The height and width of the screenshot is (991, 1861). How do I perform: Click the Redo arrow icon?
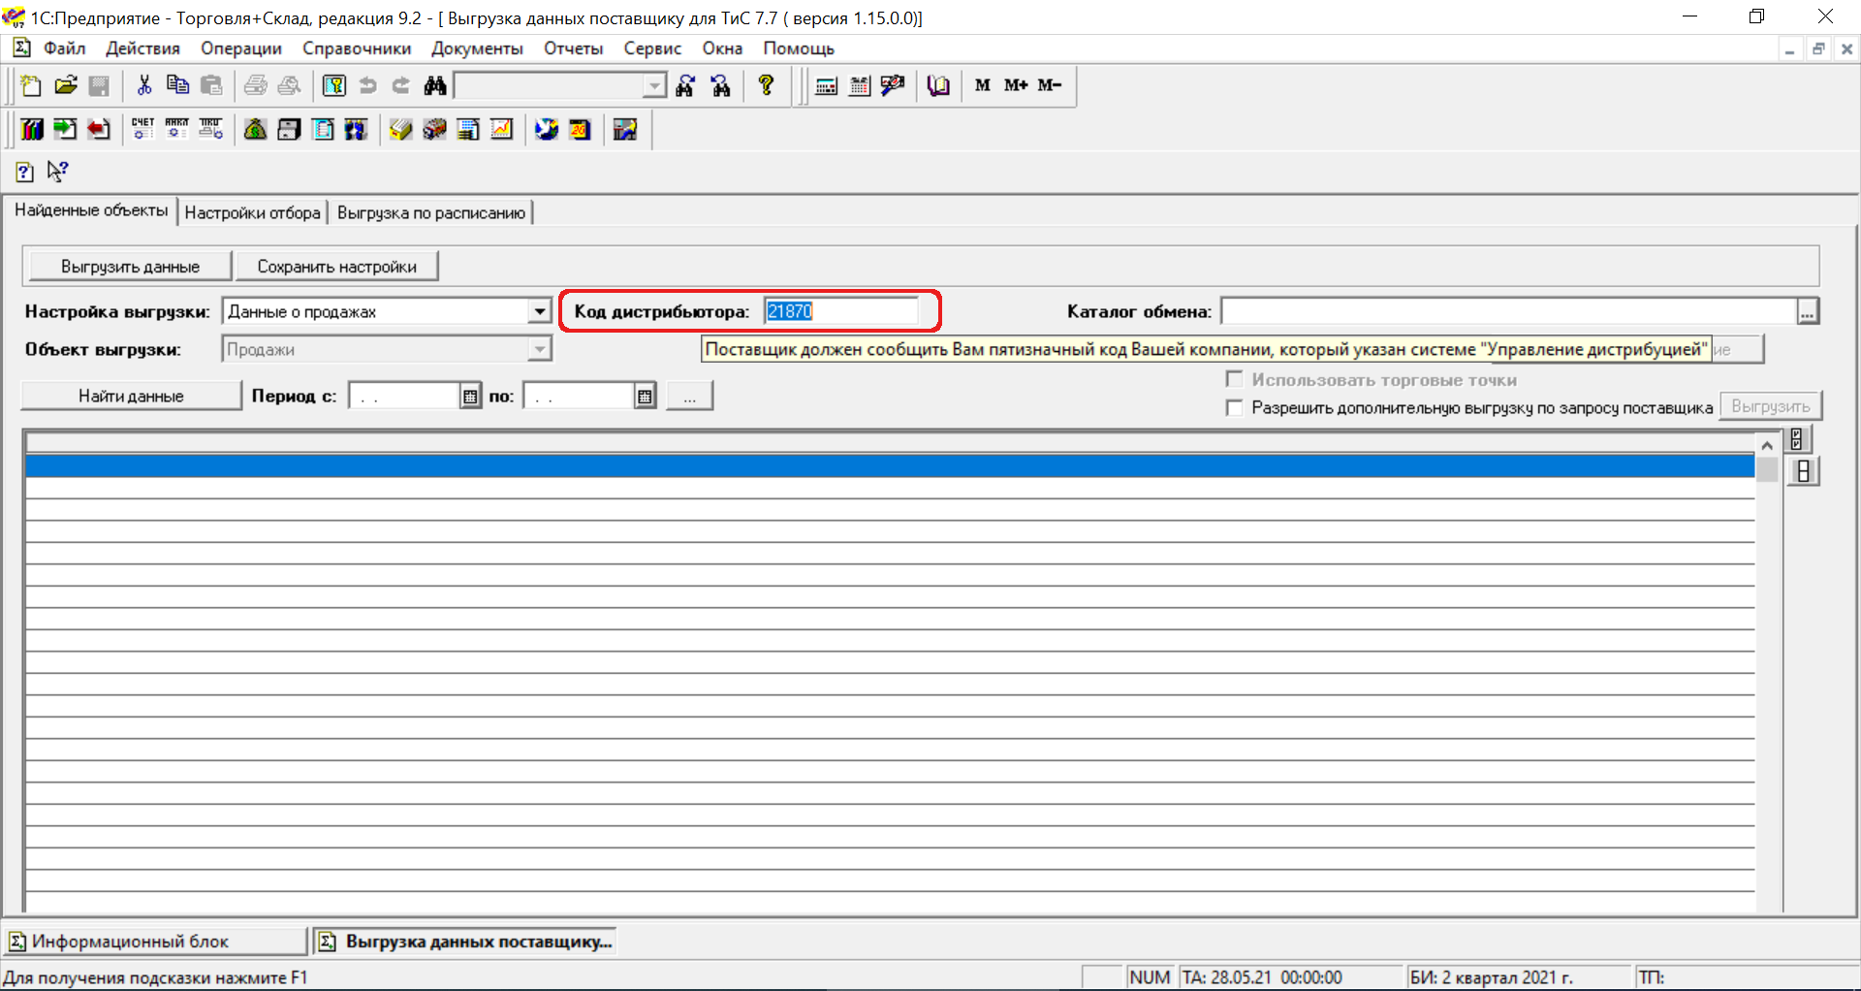pyautogui.click(x=401, y=85)
